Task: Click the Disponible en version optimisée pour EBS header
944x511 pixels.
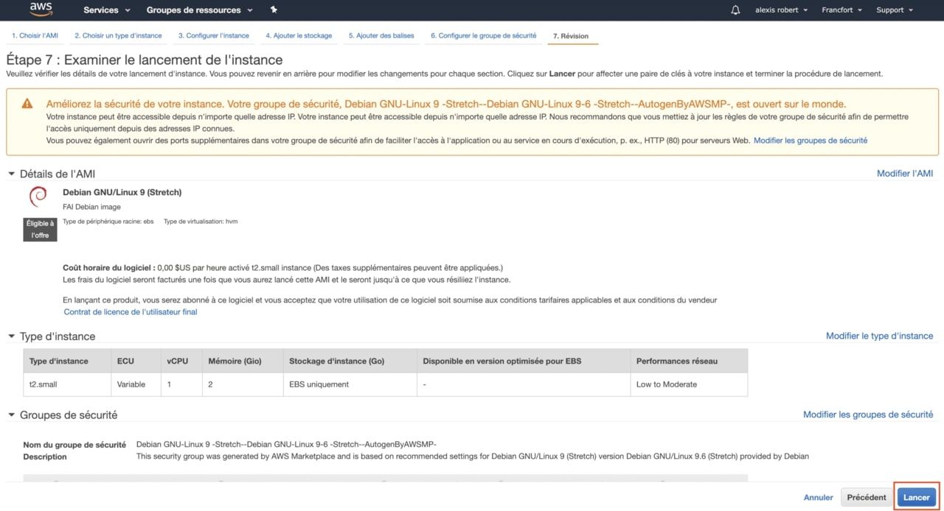Action: coord(524,361)
